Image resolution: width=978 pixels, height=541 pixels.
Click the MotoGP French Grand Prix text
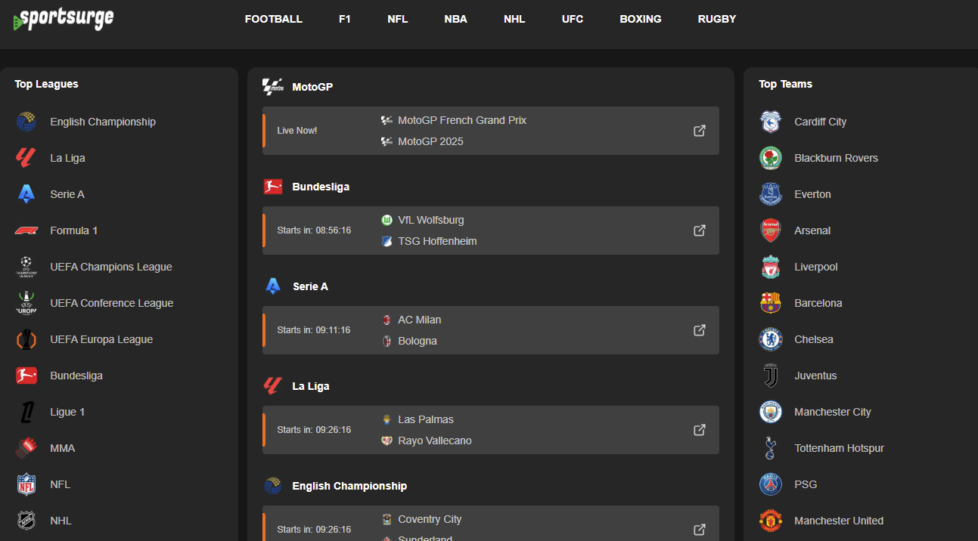click(462, 120)
